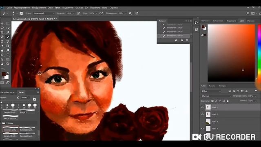The height and width of the screenshot is (147, 261).
Task: Click foreground color swatch in tools panel
Action: (4, 74)
